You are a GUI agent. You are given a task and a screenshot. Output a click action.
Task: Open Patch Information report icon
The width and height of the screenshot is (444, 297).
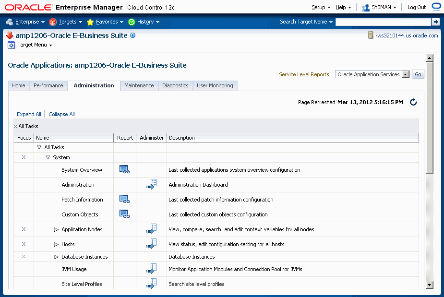[x=125, y=199]
